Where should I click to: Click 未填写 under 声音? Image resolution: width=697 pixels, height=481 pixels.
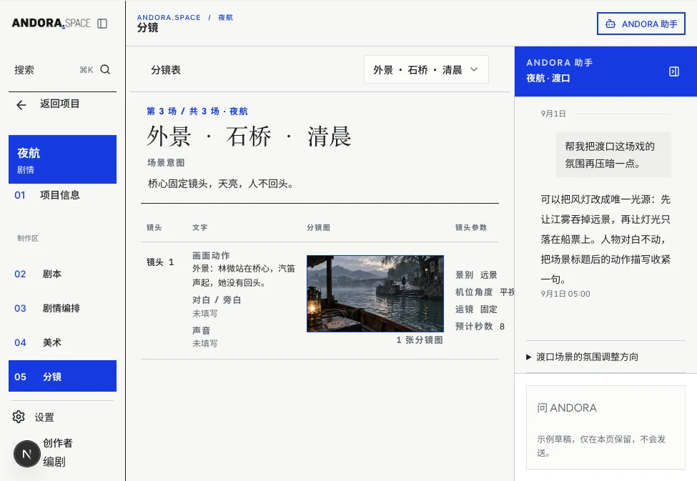coord(205,343)
